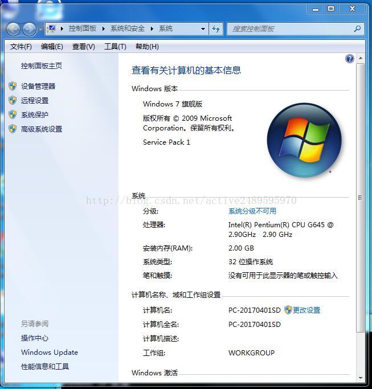Open recent pages dropdown beside Forward button

[40, 30]
